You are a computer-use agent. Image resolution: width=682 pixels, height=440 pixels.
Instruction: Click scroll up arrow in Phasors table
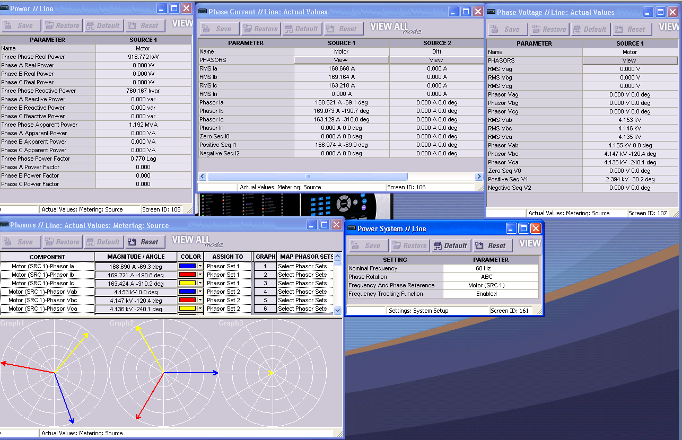tap(338, 257)
